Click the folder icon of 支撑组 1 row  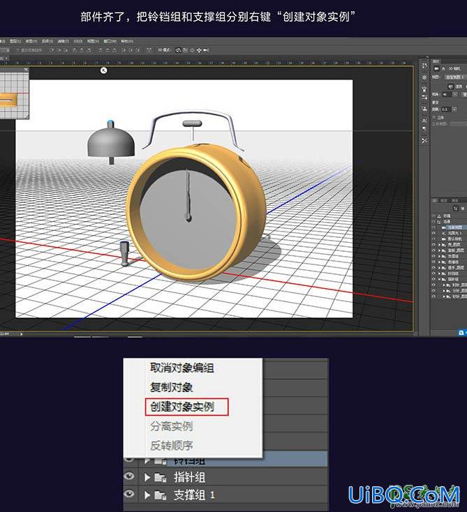point(160,495)
